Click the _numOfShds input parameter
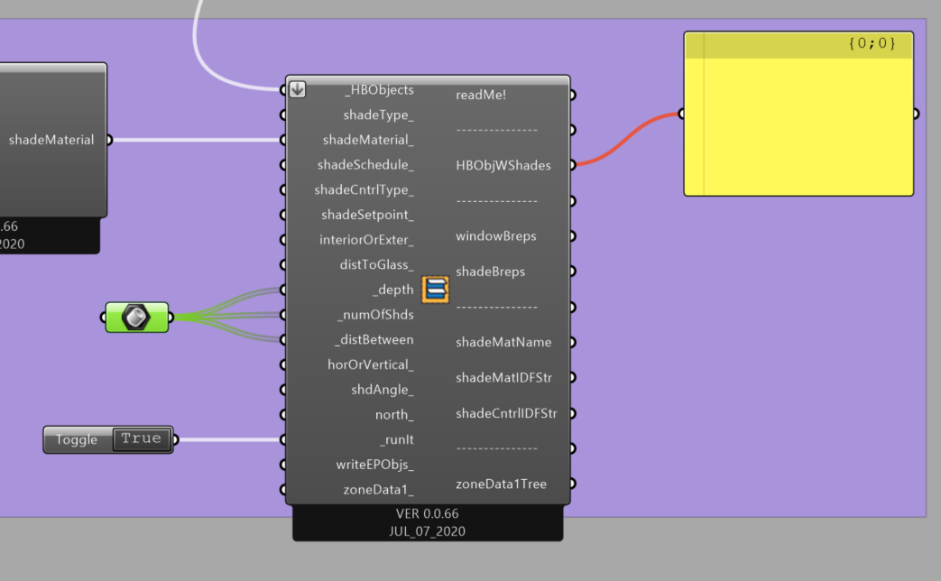 coord(375,315)
